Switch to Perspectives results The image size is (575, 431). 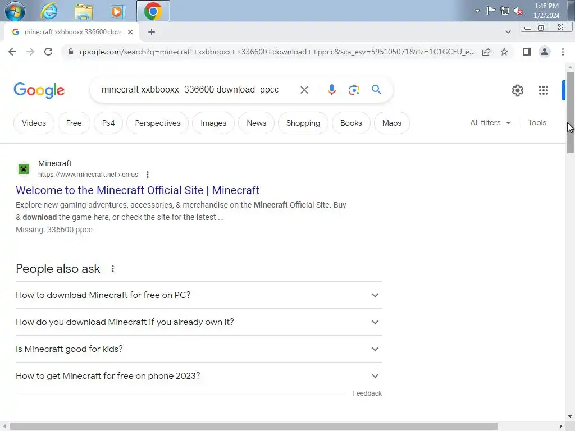coord(158,123)
